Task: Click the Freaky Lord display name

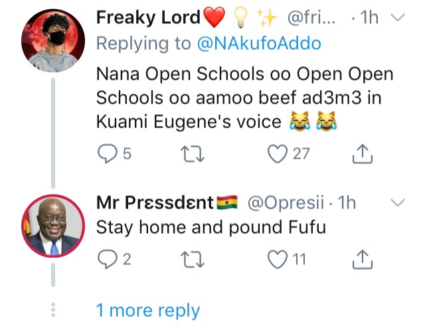Action: click(149, 18)
